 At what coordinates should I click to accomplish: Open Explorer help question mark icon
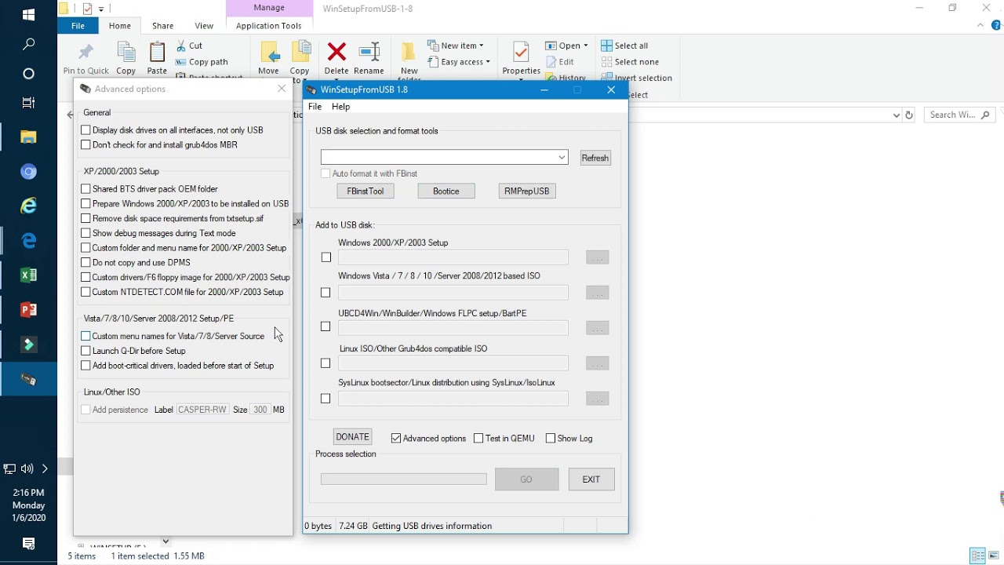[996, 25]
